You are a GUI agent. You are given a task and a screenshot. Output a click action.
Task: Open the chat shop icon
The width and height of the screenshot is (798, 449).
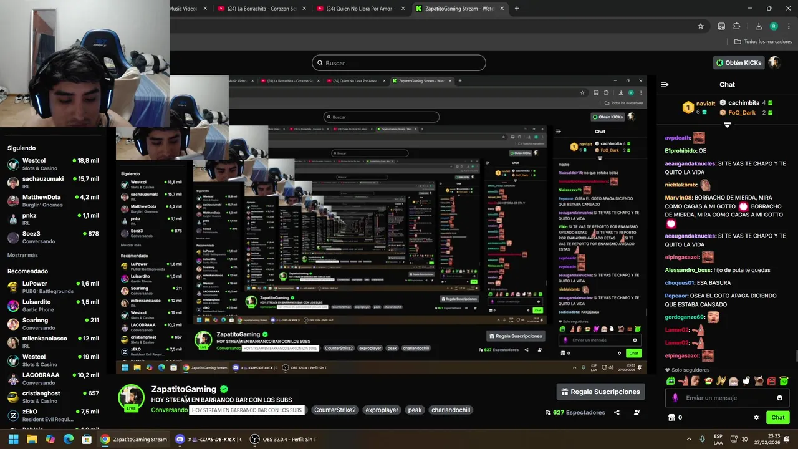pyautogui.click(x=671, y=417)
